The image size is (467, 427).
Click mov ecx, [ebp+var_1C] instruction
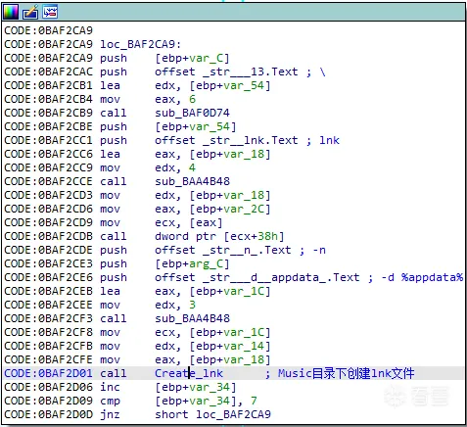point(185,332)
